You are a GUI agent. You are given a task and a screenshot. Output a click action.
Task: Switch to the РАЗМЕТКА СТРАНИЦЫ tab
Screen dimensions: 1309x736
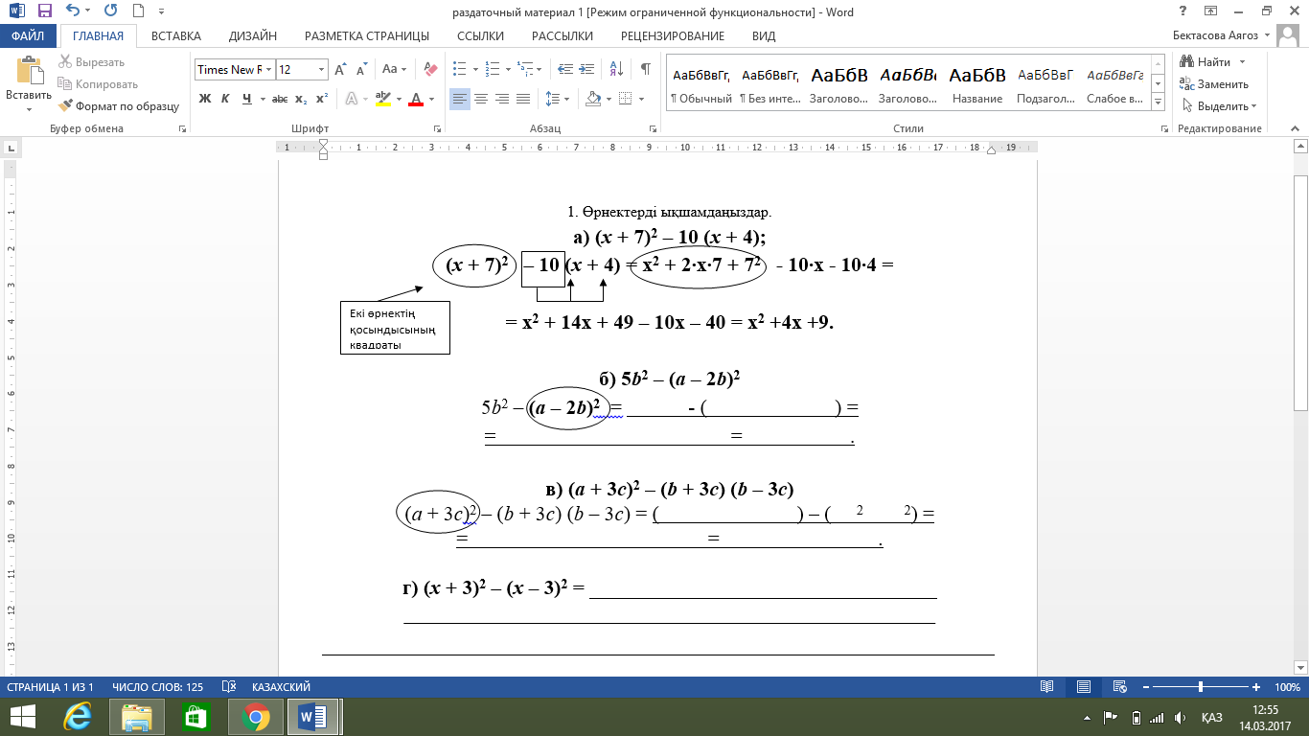tap(367, 36)
